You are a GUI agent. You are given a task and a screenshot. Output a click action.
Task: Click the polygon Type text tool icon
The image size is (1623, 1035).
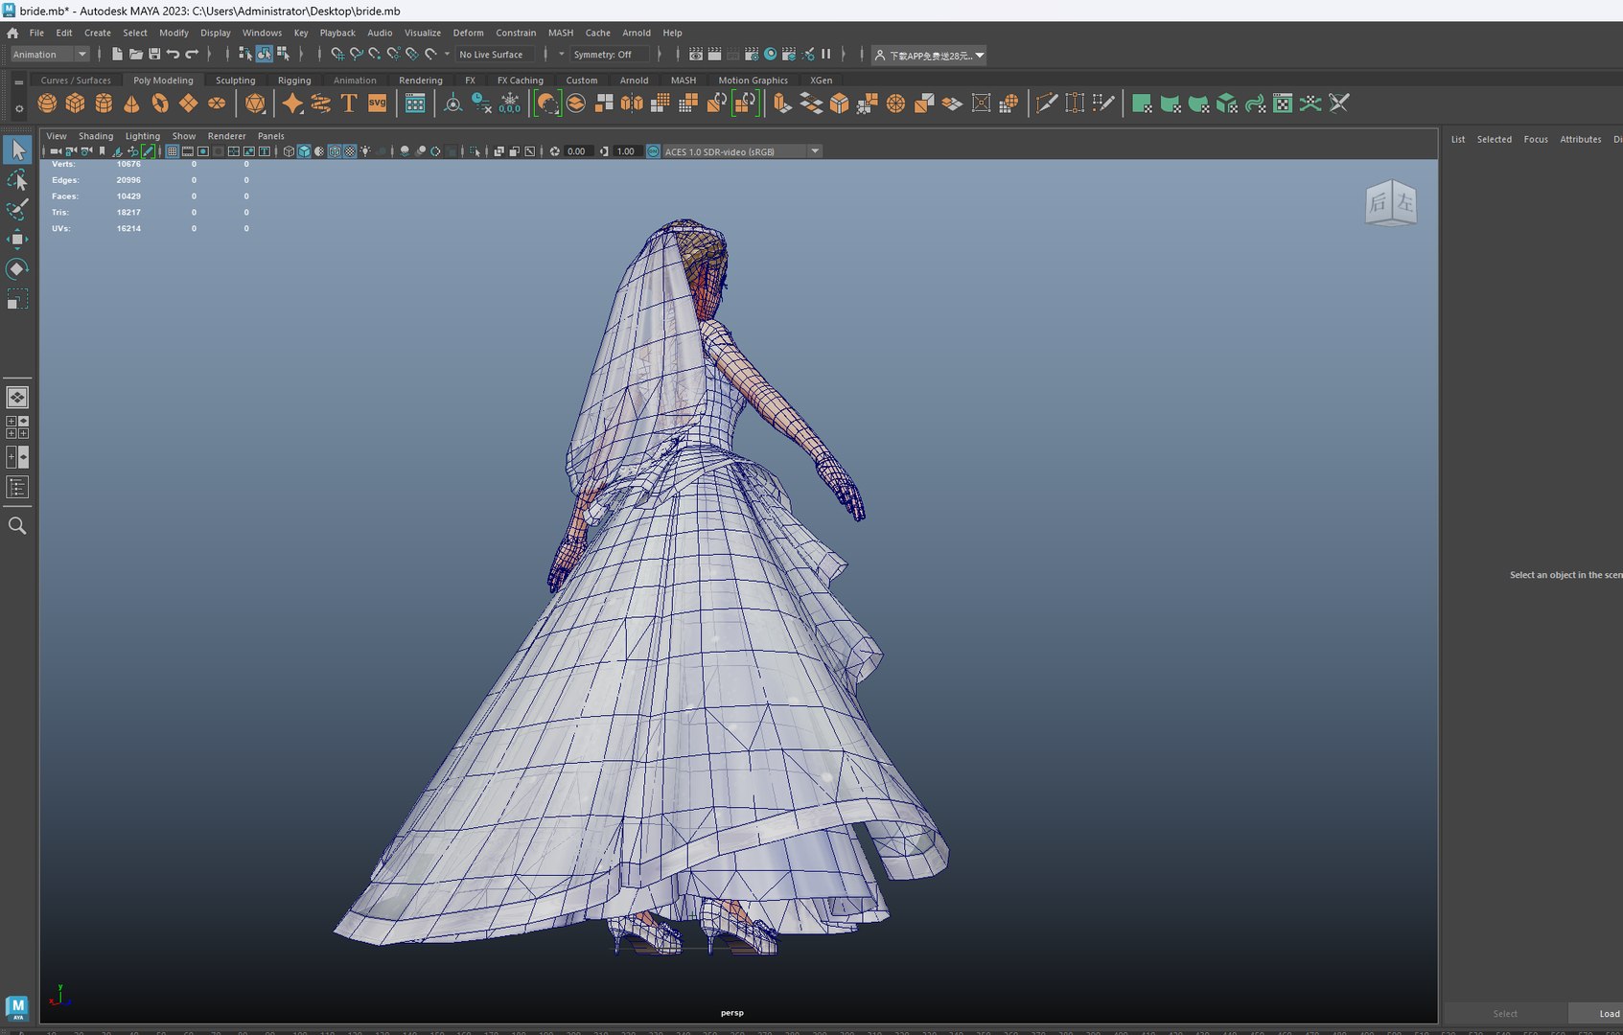(x=349, y=103)
